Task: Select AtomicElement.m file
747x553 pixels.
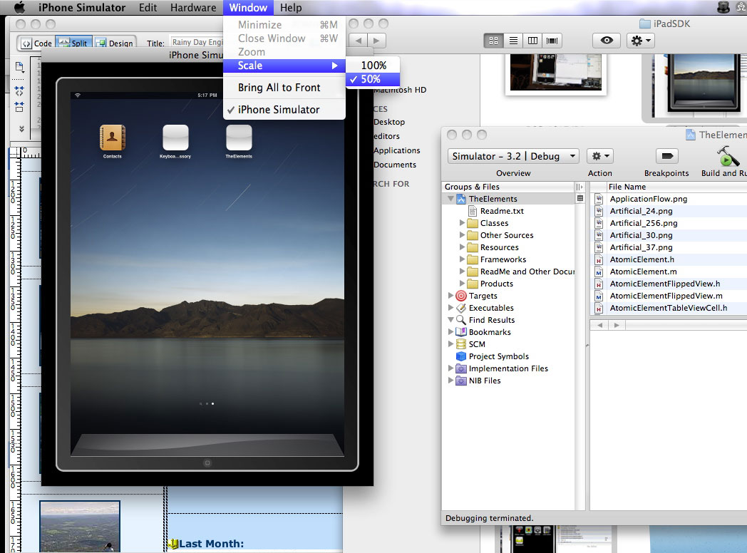Action: (643, 272)
